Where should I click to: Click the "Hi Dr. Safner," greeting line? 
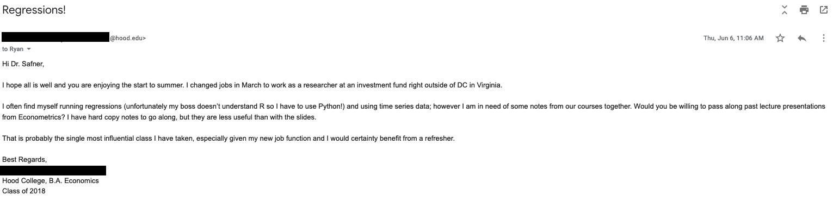[23, 64]
